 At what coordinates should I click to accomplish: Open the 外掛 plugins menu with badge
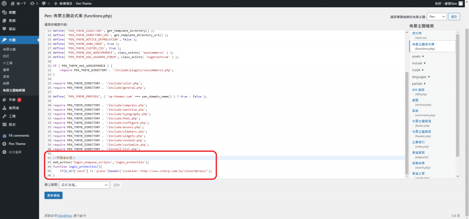[x=13, y=99]
